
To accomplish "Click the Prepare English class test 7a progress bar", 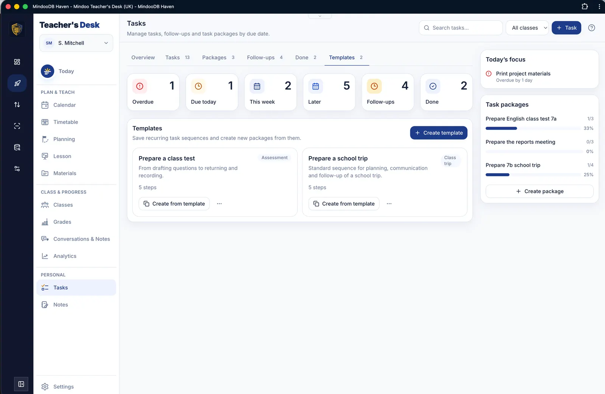I will [x=533, y=129].
